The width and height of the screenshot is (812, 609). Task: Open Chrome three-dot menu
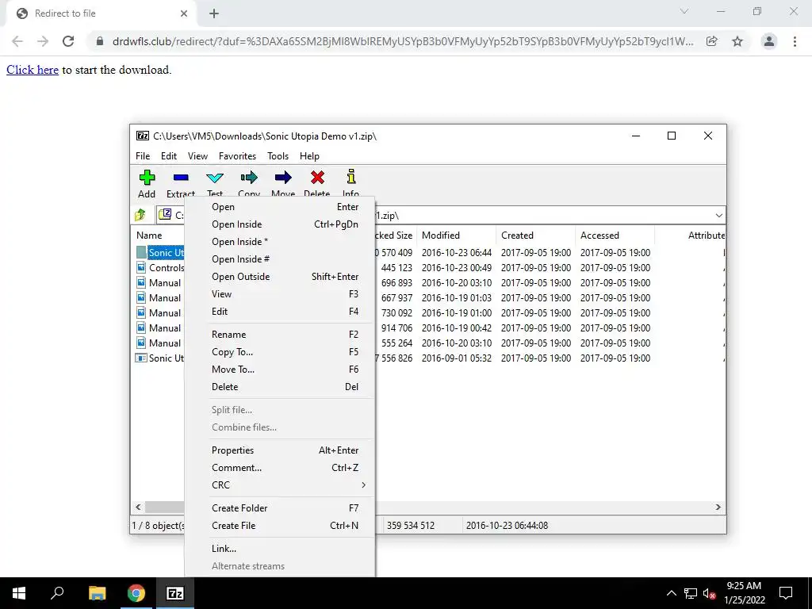tap(795, 41)
